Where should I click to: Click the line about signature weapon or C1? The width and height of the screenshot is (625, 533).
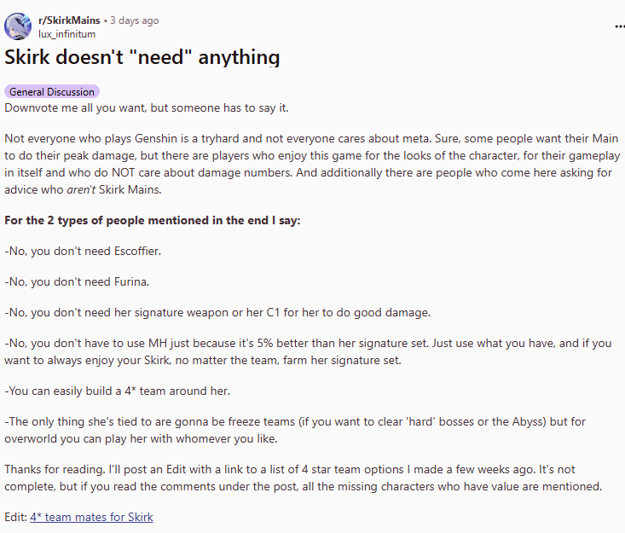point(217,312)
